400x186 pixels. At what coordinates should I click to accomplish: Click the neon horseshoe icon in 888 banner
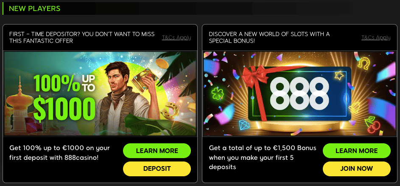[363, 63]
